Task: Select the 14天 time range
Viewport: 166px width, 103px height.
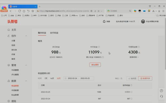Action: [52, 78]
